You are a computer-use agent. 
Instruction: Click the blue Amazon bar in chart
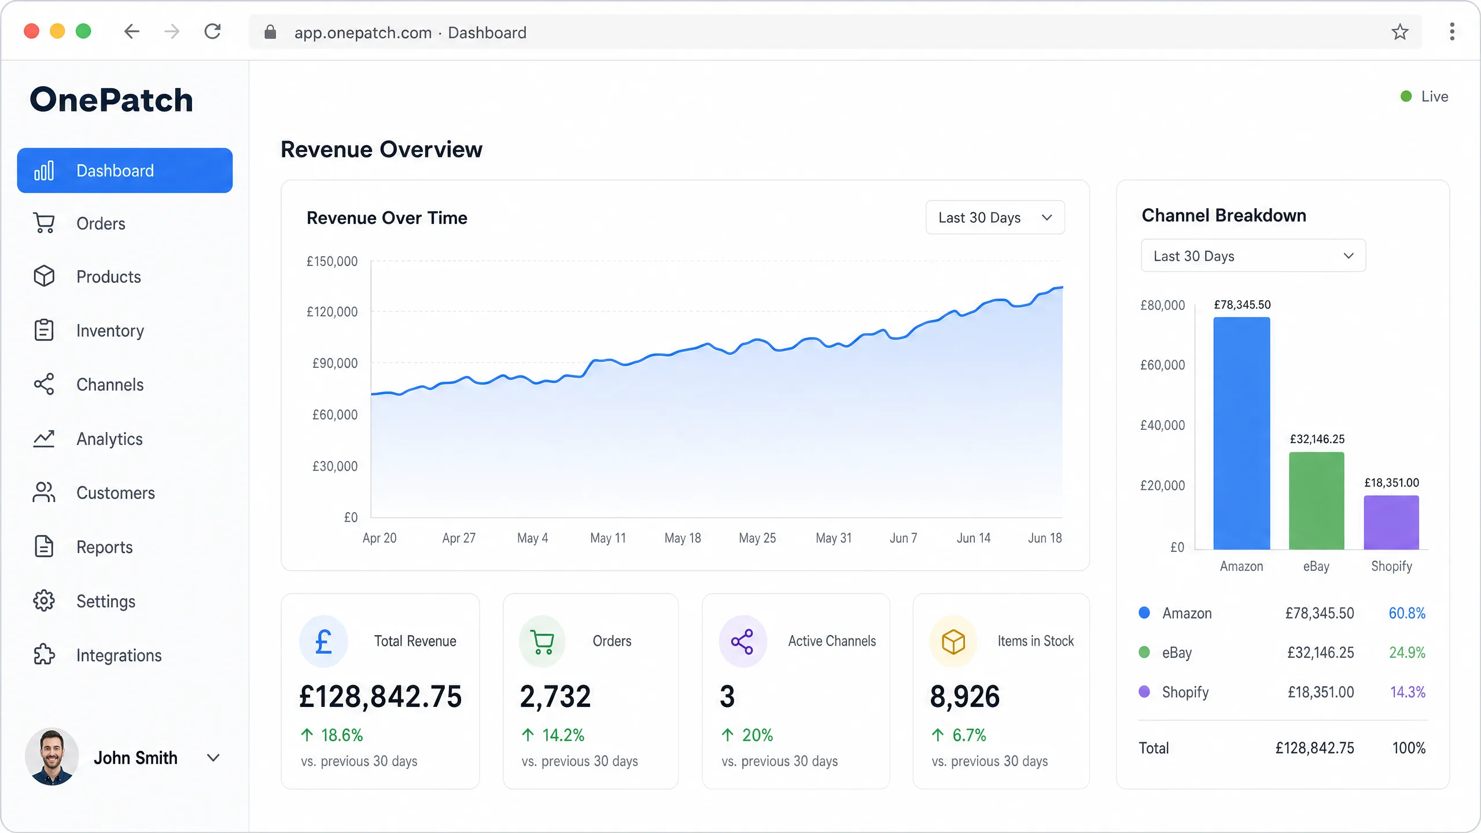tap(1241, 433)
